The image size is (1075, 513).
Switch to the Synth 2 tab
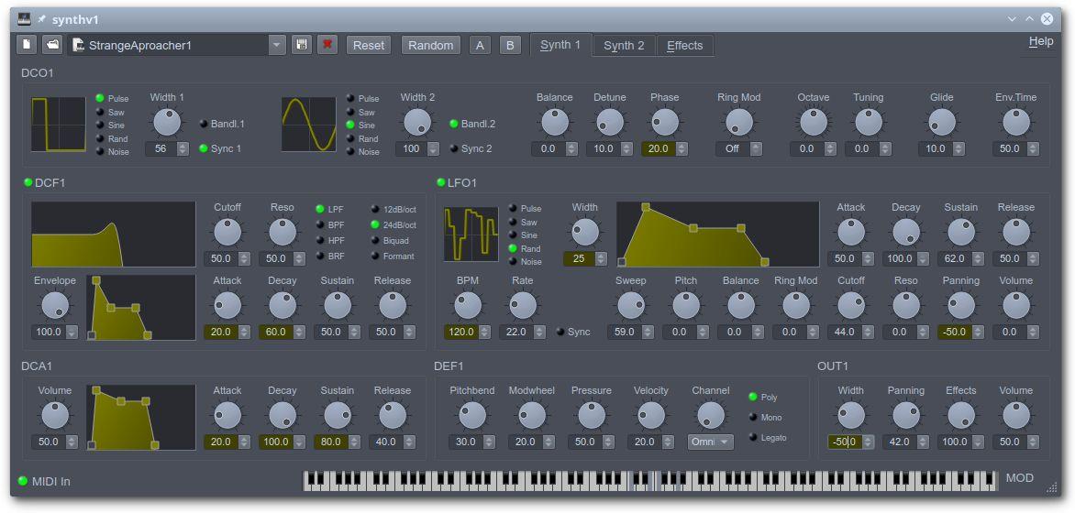(624, 46)
